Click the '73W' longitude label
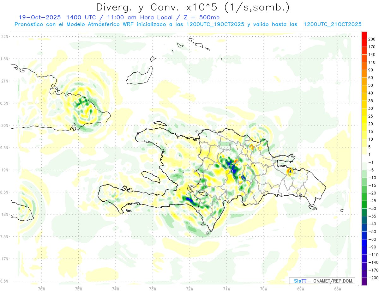This screenshot has width=379, height=293. [153, 288]
